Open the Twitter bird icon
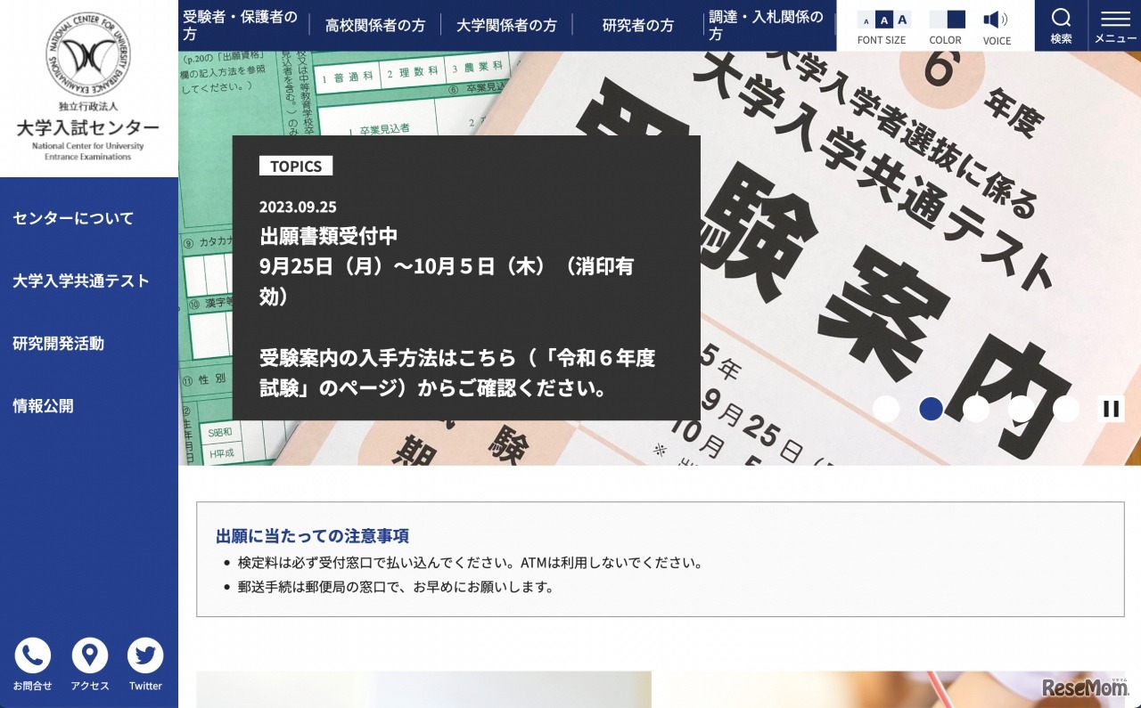1141x708 pixels. (x=145, y=656)
